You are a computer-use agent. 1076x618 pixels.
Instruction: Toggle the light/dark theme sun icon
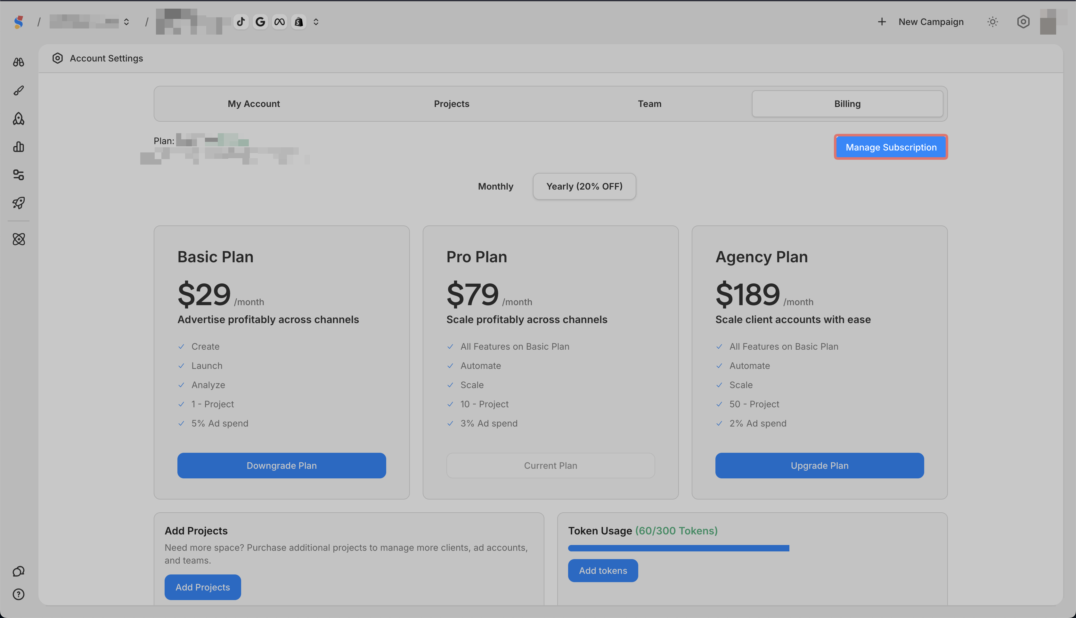point(992,22)
